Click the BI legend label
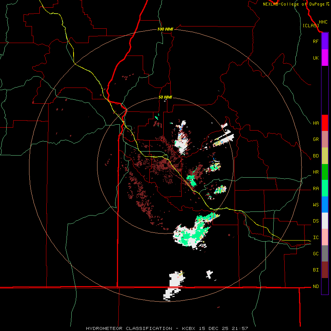The width and height of the screenshot is (331, 331). pos(316,270)
